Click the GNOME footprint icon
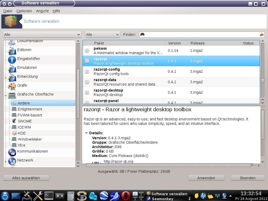This screenshot has height=201, width=268. point(14,121)
